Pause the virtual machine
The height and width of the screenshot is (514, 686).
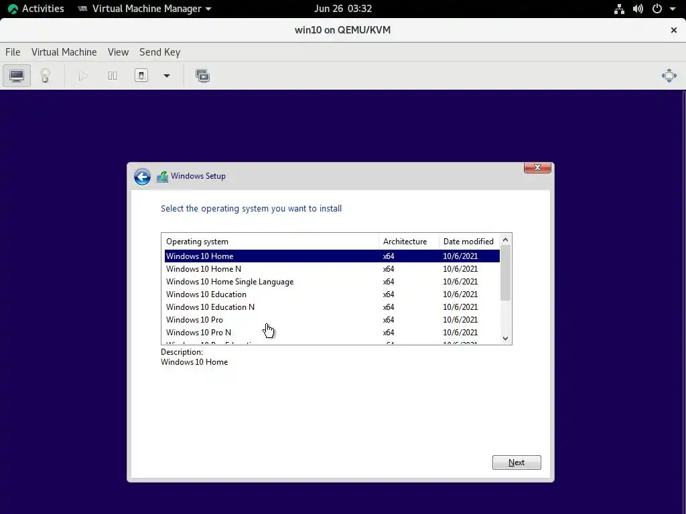(x=113, y=76)
